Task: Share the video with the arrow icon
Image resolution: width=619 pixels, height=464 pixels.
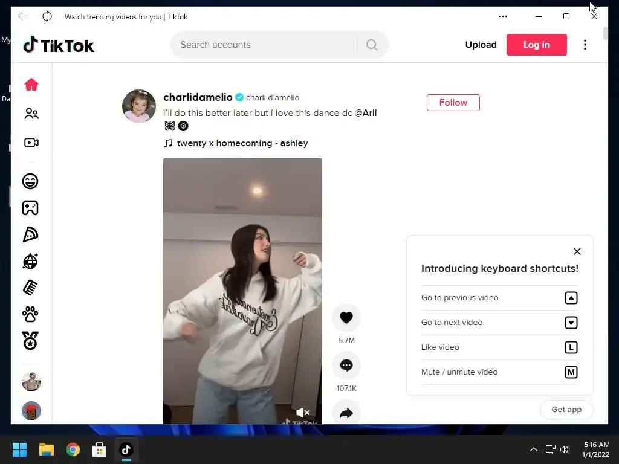Action: coord(346,413)
